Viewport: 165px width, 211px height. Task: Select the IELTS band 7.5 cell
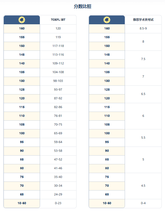pyautogui.click(x=143, y=59)
